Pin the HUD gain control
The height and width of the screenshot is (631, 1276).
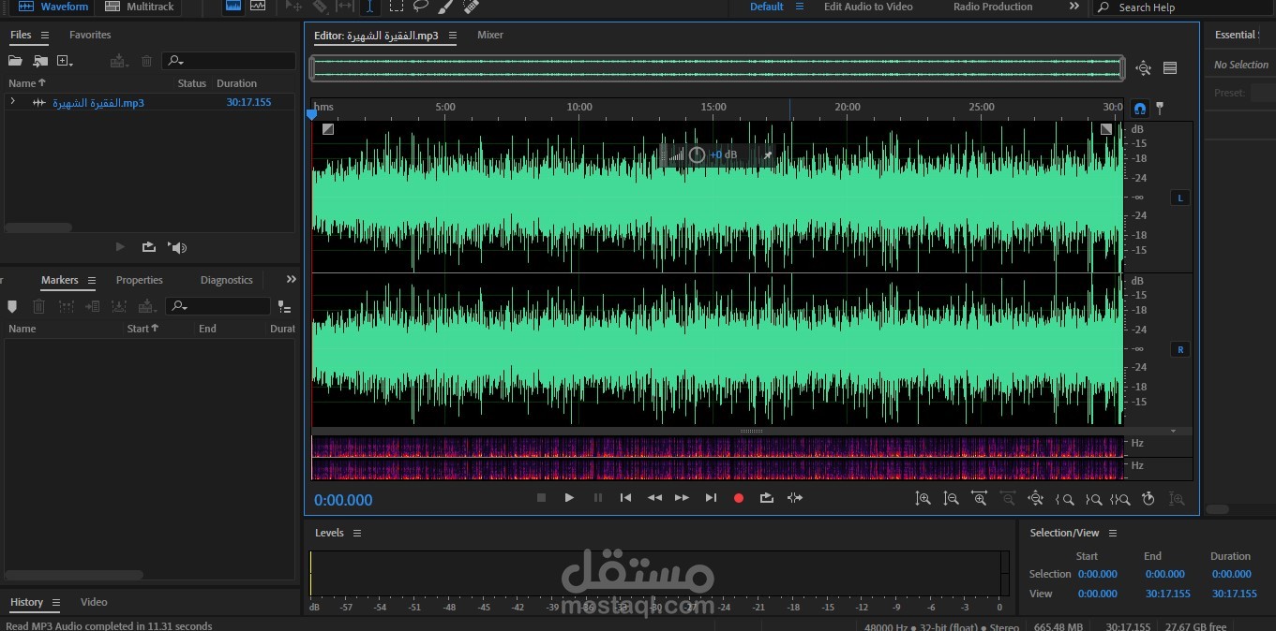(x=768, y=155)
